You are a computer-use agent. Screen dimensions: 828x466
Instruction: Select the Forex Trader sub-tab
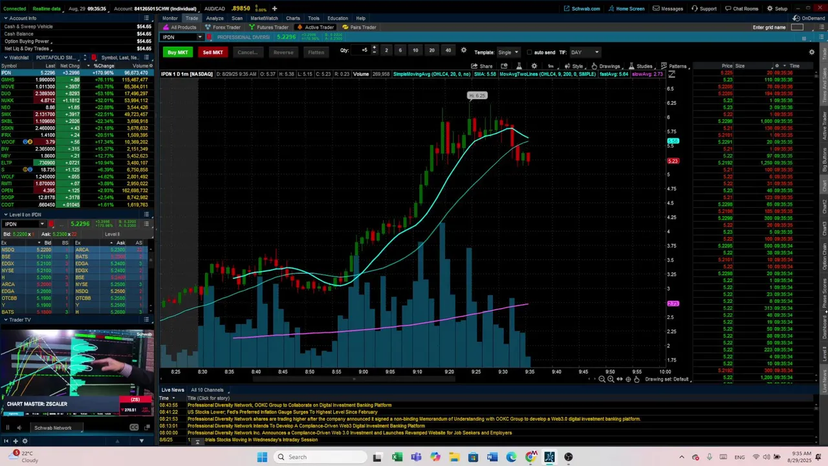click(x=223, y=27)
